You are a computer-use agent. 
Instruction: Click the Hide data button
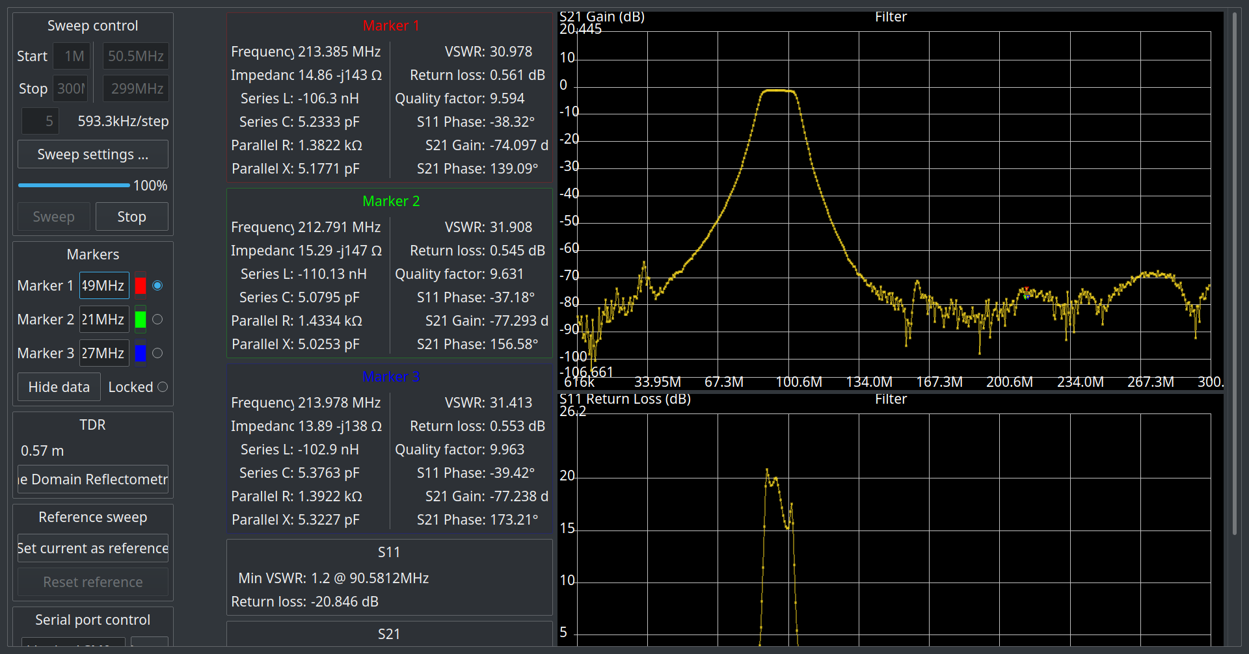[x=59, y=387]
